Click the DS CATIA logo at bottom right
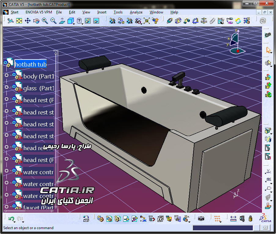The width and height of the screenshot is (276, 234). point(265,218)
